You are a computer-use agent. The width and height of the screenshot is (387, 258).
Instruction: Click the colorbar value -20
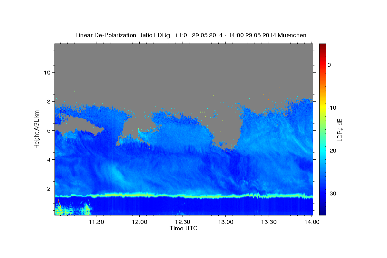tap(332, 151)
